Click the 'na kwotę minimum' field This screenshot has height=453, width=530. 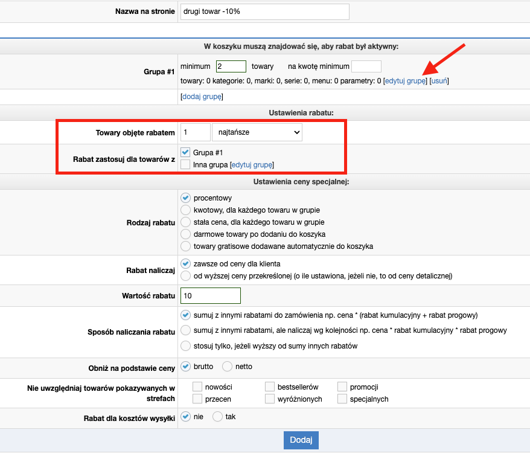pos(366,66)
